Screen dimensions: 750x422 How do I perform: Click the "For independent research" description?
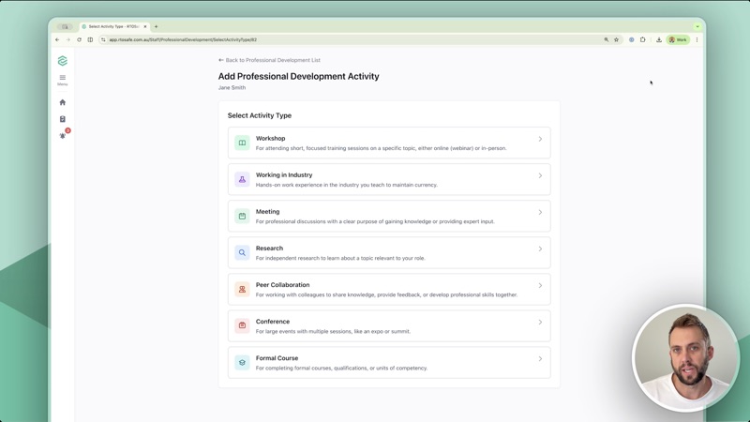340,259
